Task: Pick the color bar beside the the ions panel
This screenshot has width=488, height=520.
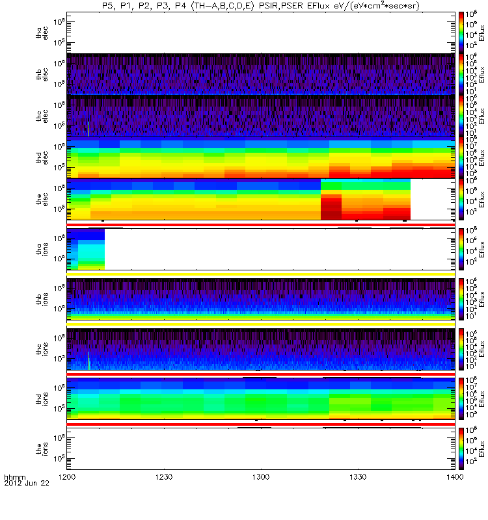Action: coord(461,448)
